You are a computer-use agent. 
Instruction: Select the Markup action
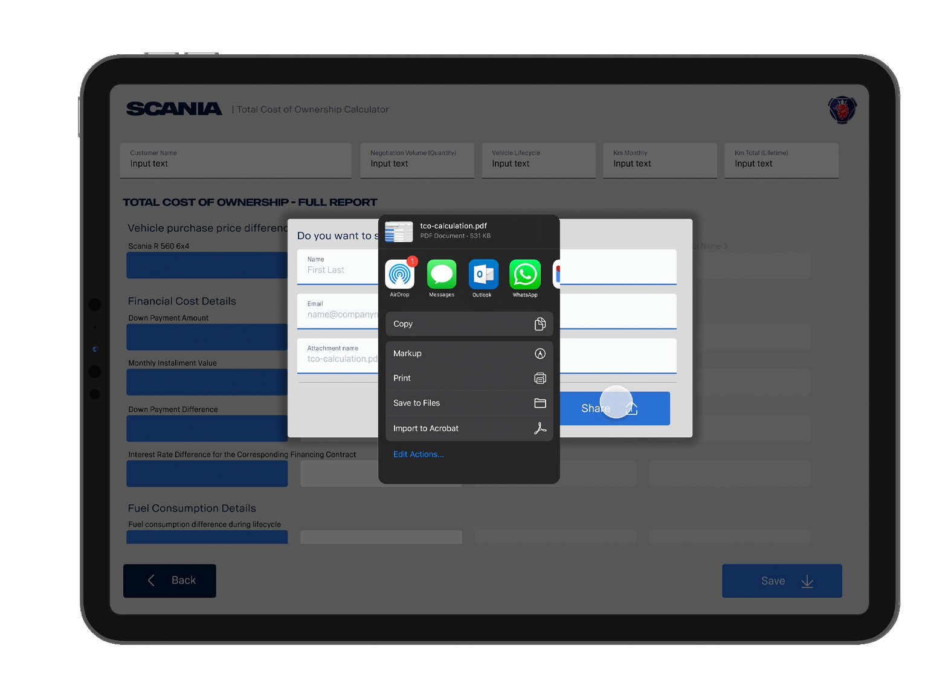pos(469,353)
